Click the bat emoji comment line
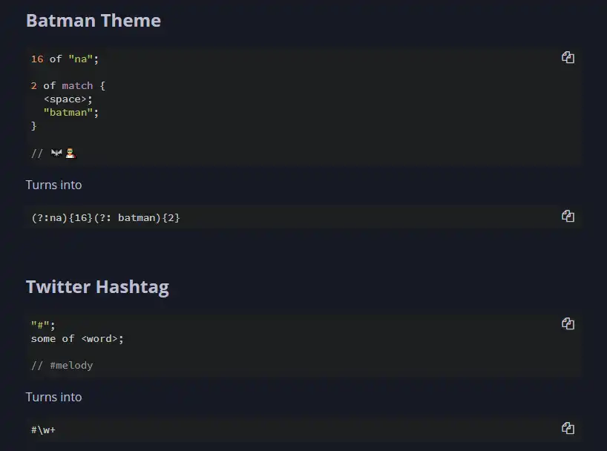The image size is (607, 451). [54, 154]
